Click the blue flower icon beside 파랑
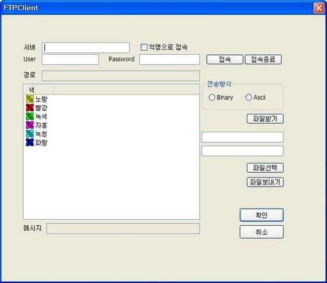This screenshot has height=283, width=327. [30, 142]
